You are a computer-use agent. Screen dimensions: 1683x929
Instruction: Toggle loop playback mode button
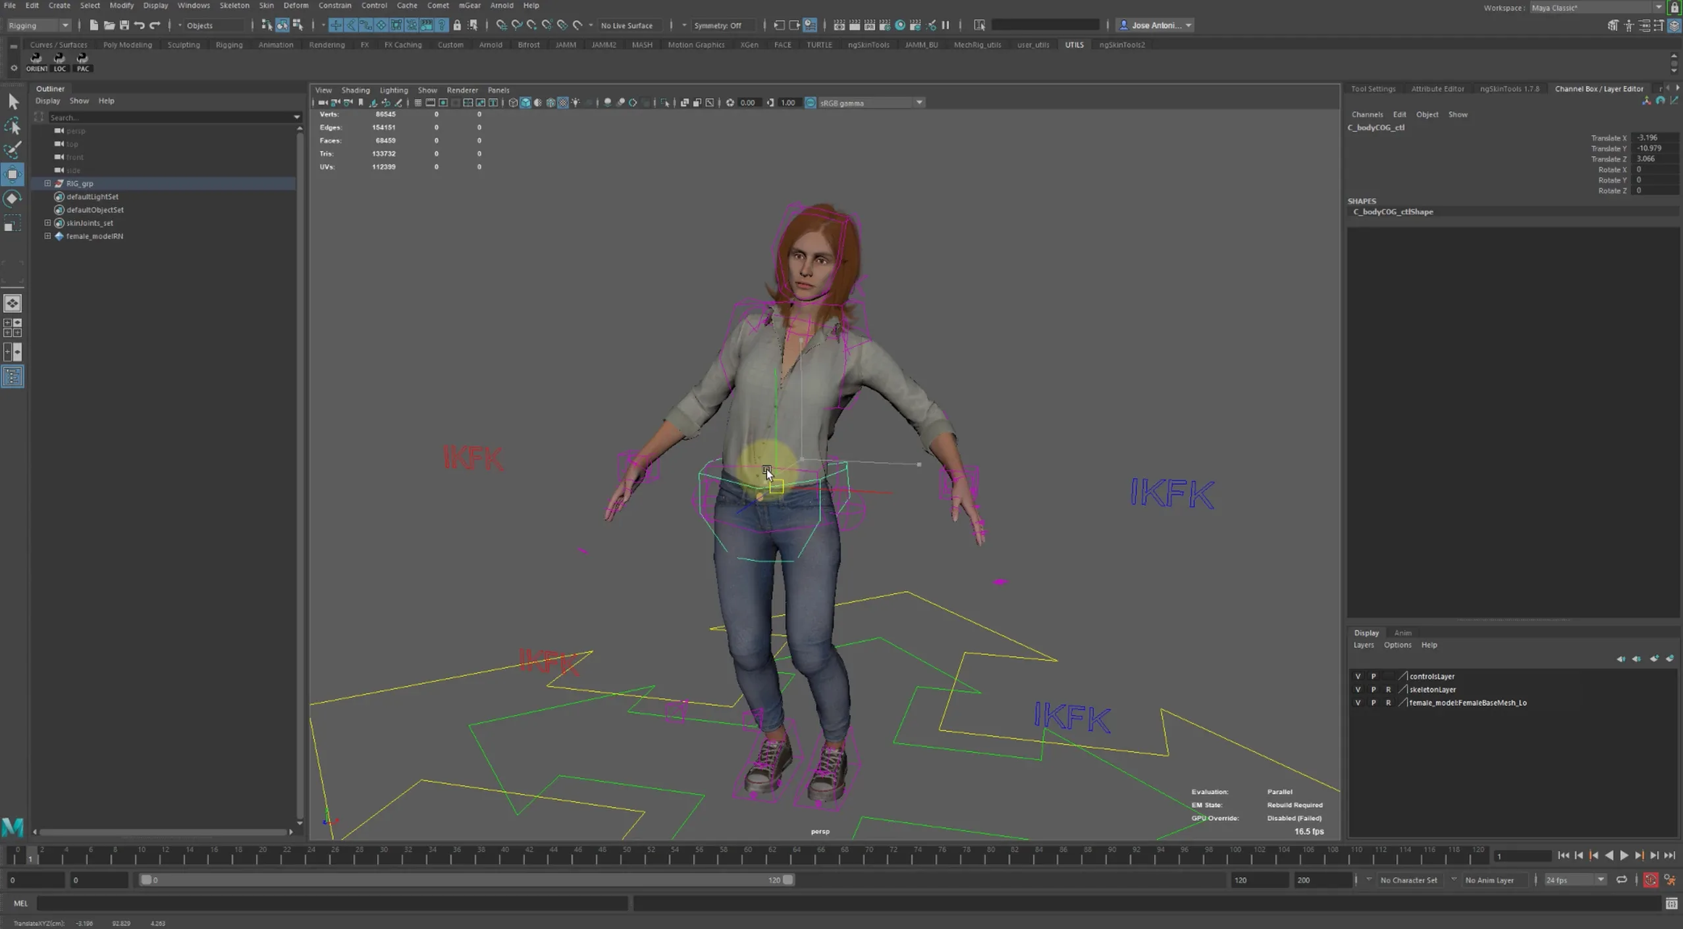click(1621, 880)
